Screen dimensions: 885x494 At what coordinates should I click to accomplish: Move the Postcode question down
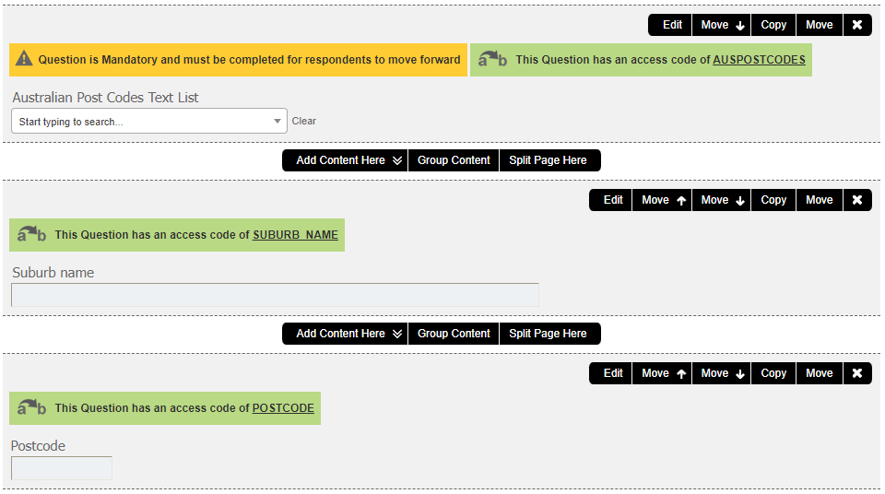(x=721, y=373)
